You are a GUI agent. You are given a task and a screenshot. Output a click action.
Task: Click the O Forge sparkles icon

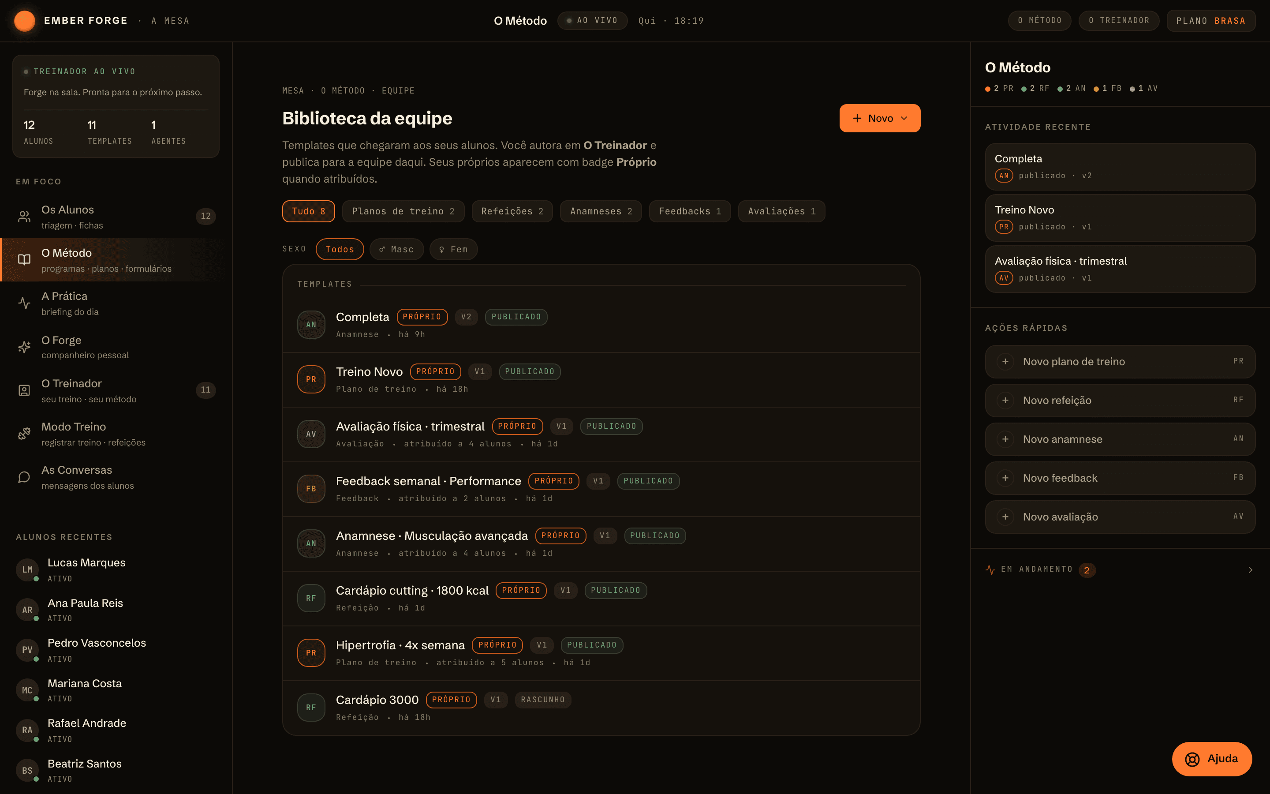pyautogui.click(x=24, y=347)
